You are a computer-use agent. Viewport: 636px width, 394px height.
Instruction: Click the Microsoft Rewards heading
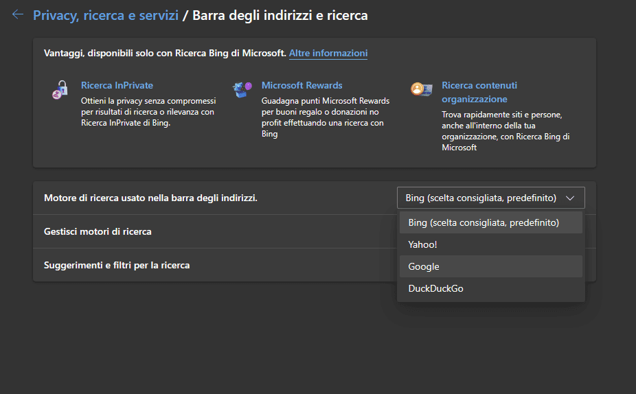click(x=302, y=85)
